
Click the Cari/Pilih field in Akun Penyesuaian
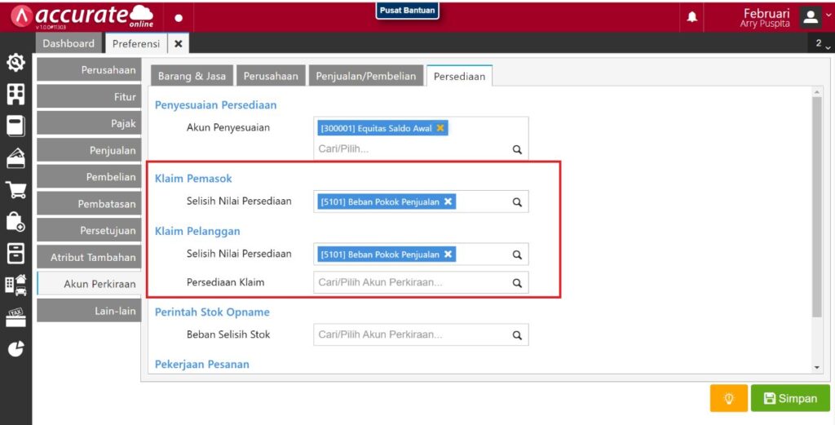tap(413, 149)
